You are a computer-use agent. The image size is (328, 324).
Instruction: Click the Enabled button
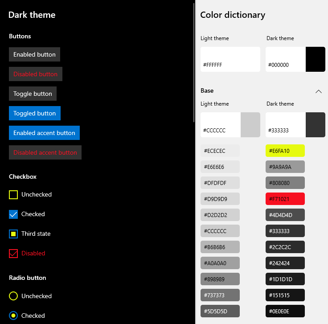tap(34, 54)
